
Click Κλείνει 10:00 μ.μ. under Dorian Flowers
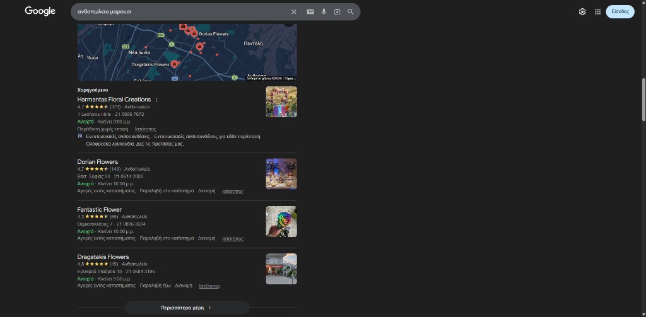(116, 183)
